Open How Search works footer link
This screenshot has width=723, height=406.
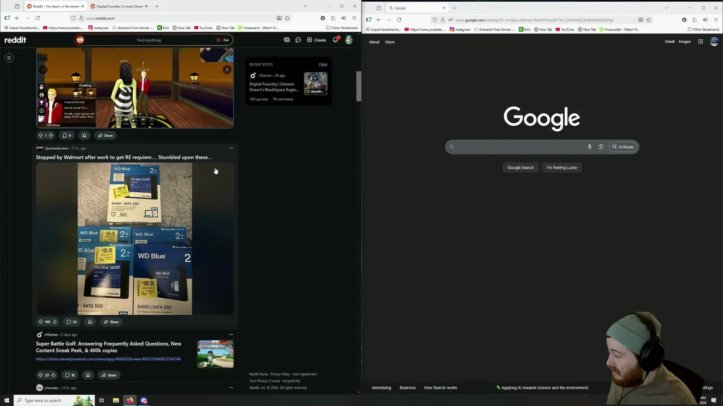coord(441,388)
